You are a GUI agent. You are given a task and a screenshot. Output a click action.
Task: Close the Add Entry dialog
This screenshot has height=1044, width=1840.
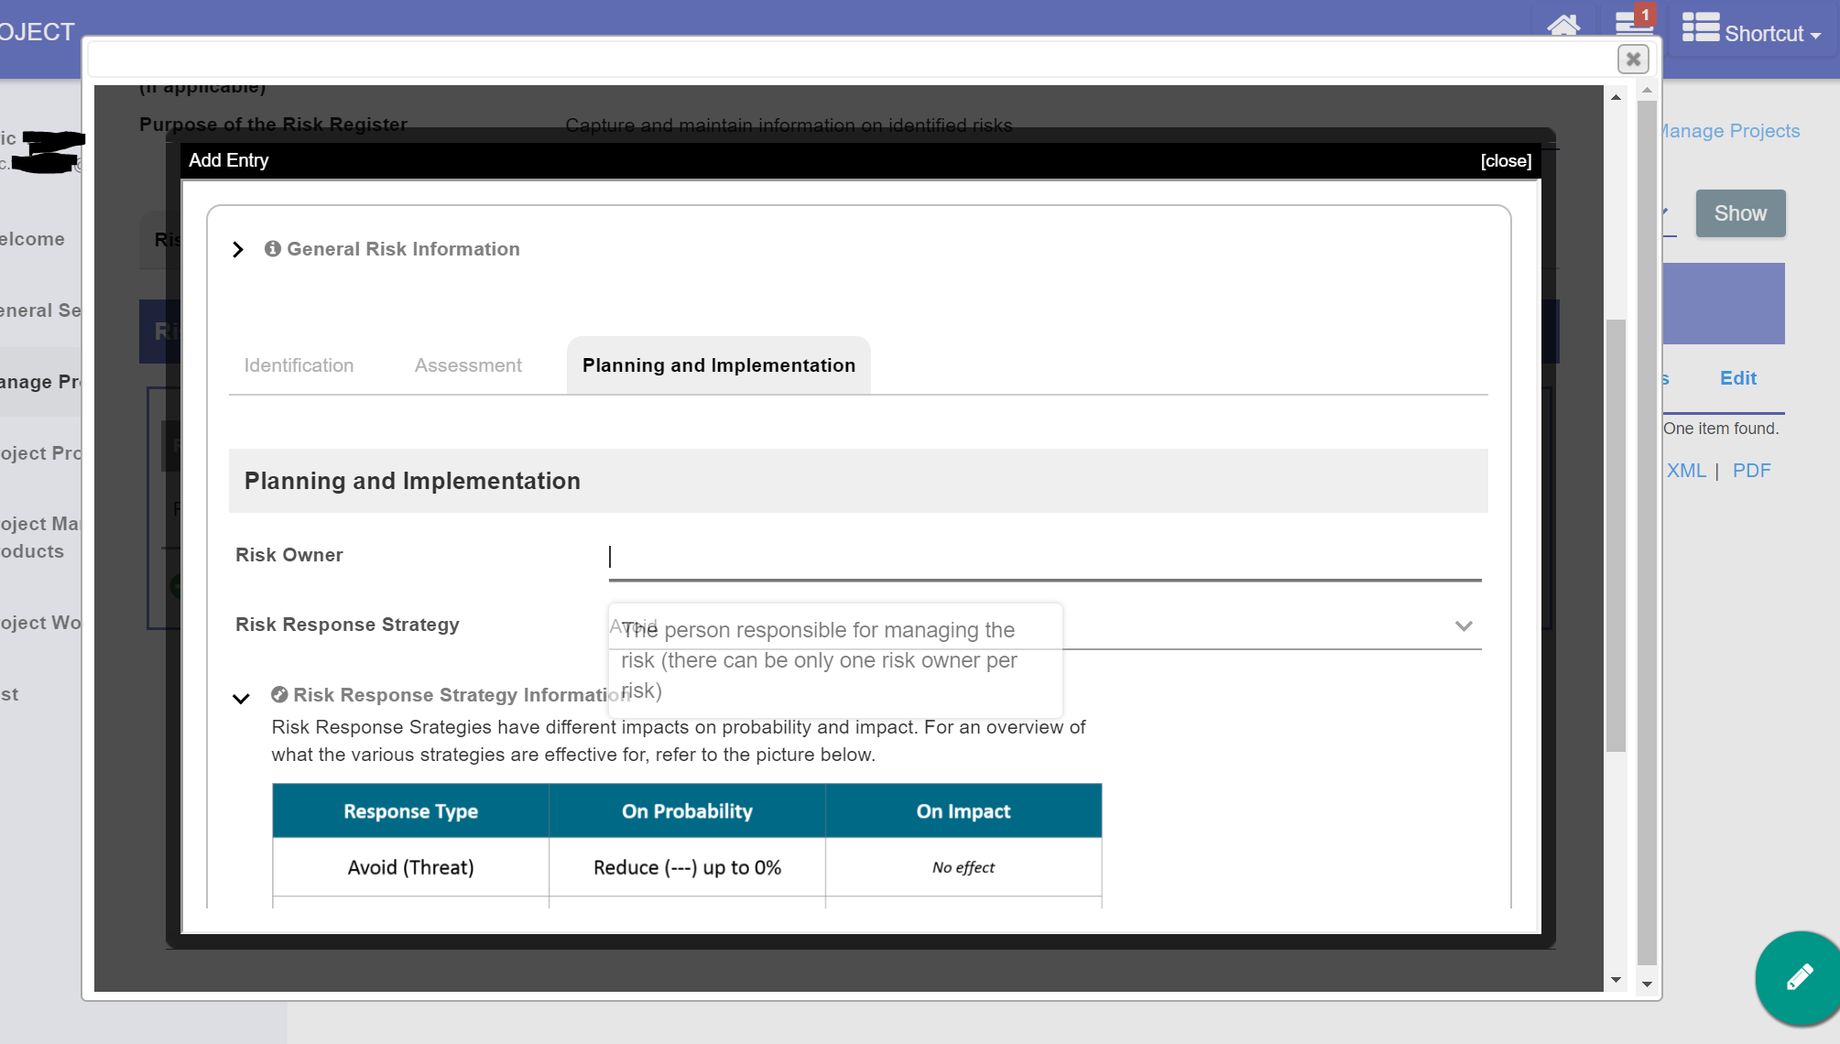[1505, 161]
